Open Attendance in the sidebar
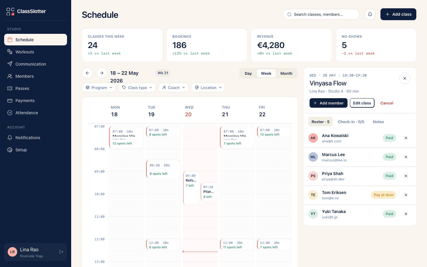Screen dimensions: 427x267 coord(36,113)
